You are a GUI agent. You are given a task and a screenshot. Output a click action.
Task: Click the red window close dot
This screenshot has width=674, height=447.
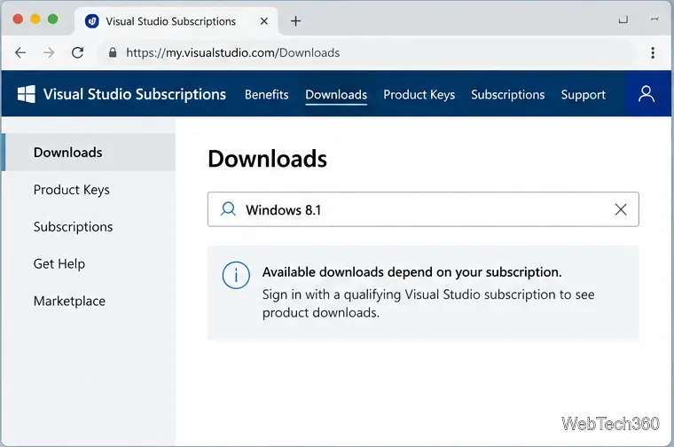point(18,19)
